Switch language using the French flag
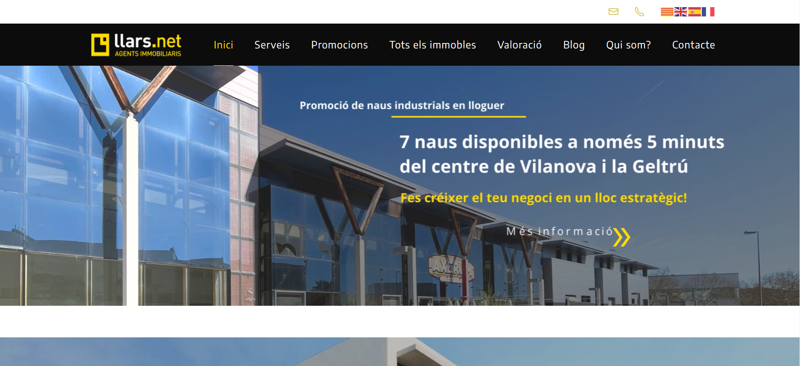This screenshot has width=800, height=366. [708, 12]
